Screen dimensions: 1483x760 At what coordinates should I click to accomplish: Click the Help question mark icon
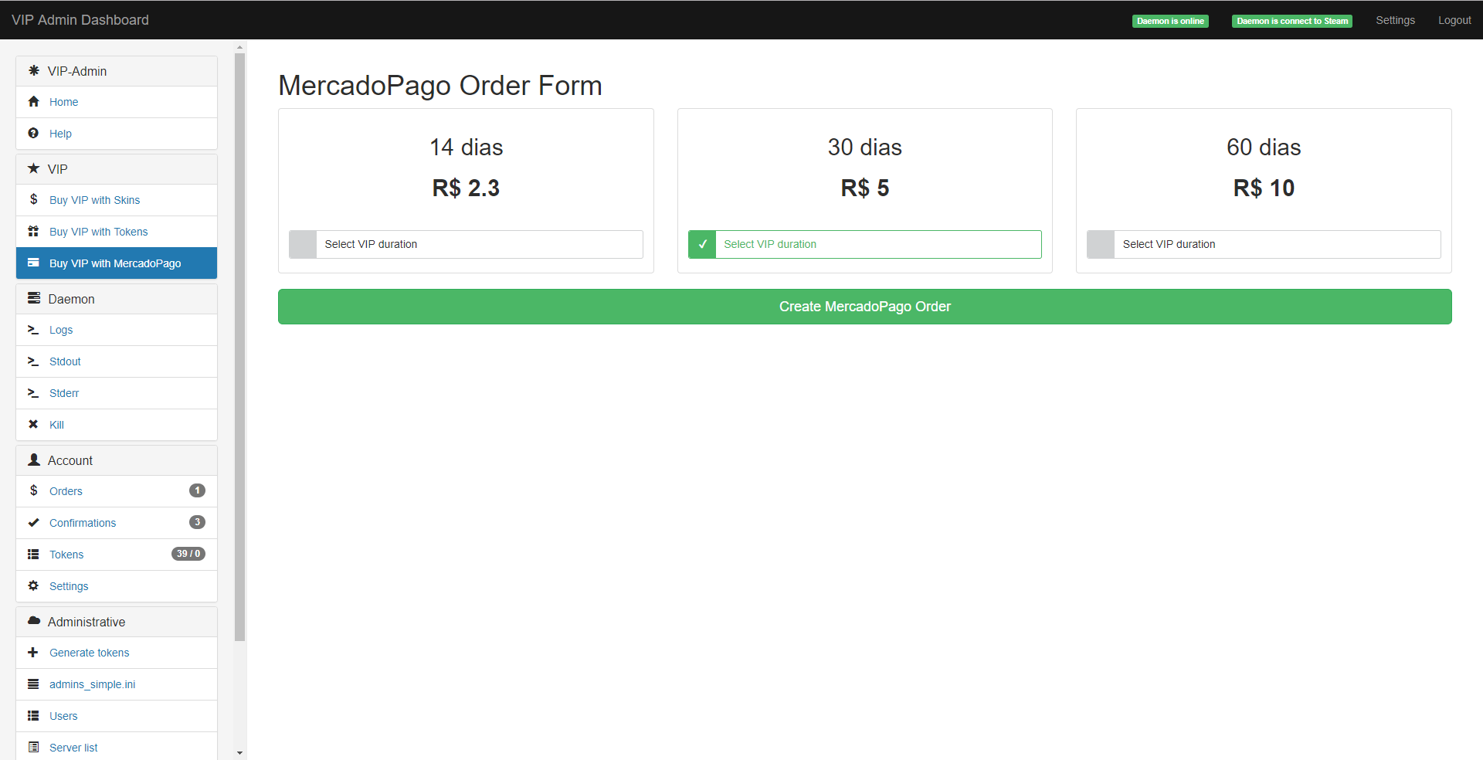click(33, 133)
